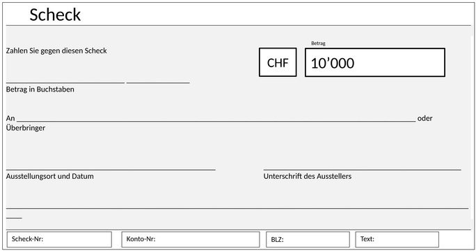
Task: Click the 'Betrag in Buchstaben' label
Action: [40, 89]
